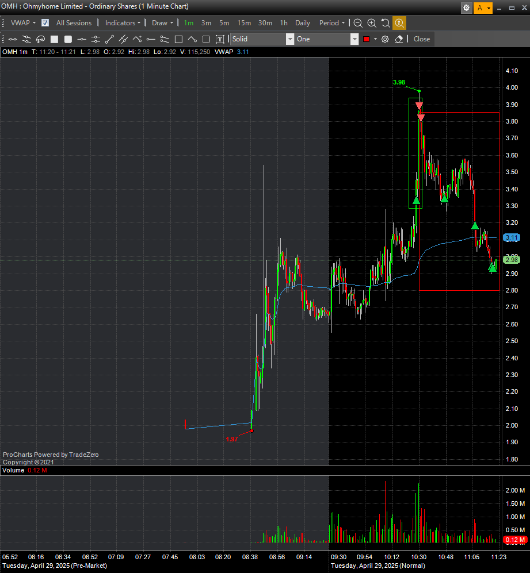
Task: Switch to the Daily timeframe
Action: tap(303, 22)
